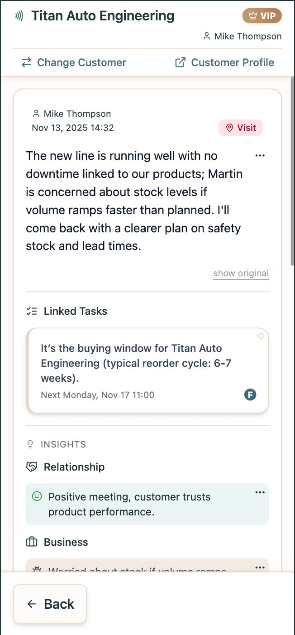Click the show original link
295x635 pixels.
pyautogui.click(x=241, y=274)
